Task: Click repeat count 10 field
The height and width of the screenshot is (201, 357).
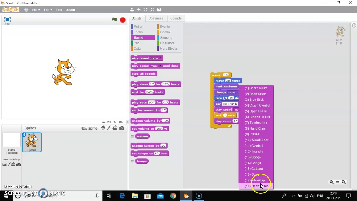Action: click(226, 75)
